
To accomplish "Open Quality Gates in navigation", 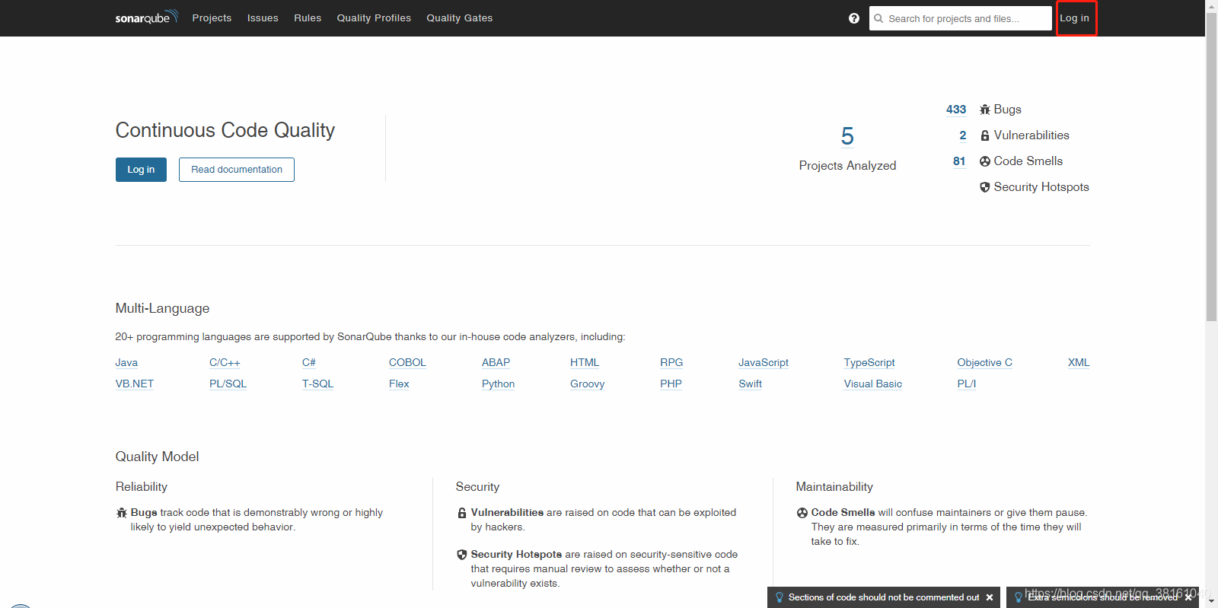I will [x=460, y=18].
